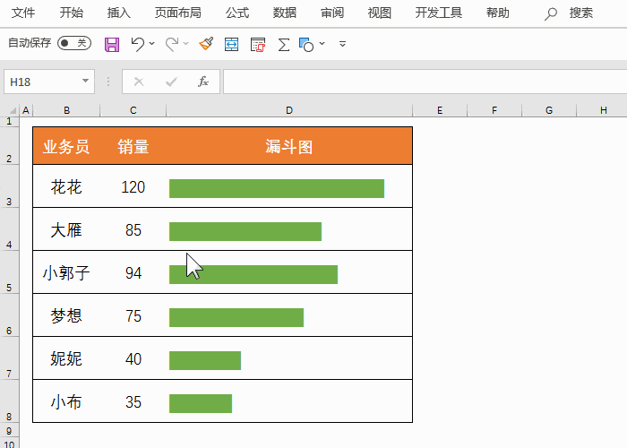627x448 pixels.
Task: Click the sales value 40
Action: click(133, 358)
